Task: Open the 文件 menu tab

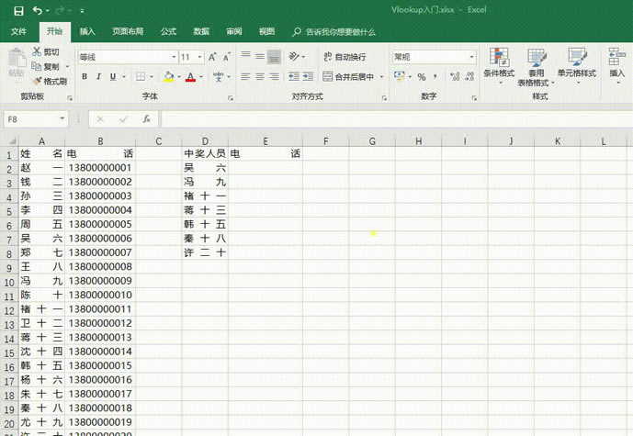Action: [18, 31]
